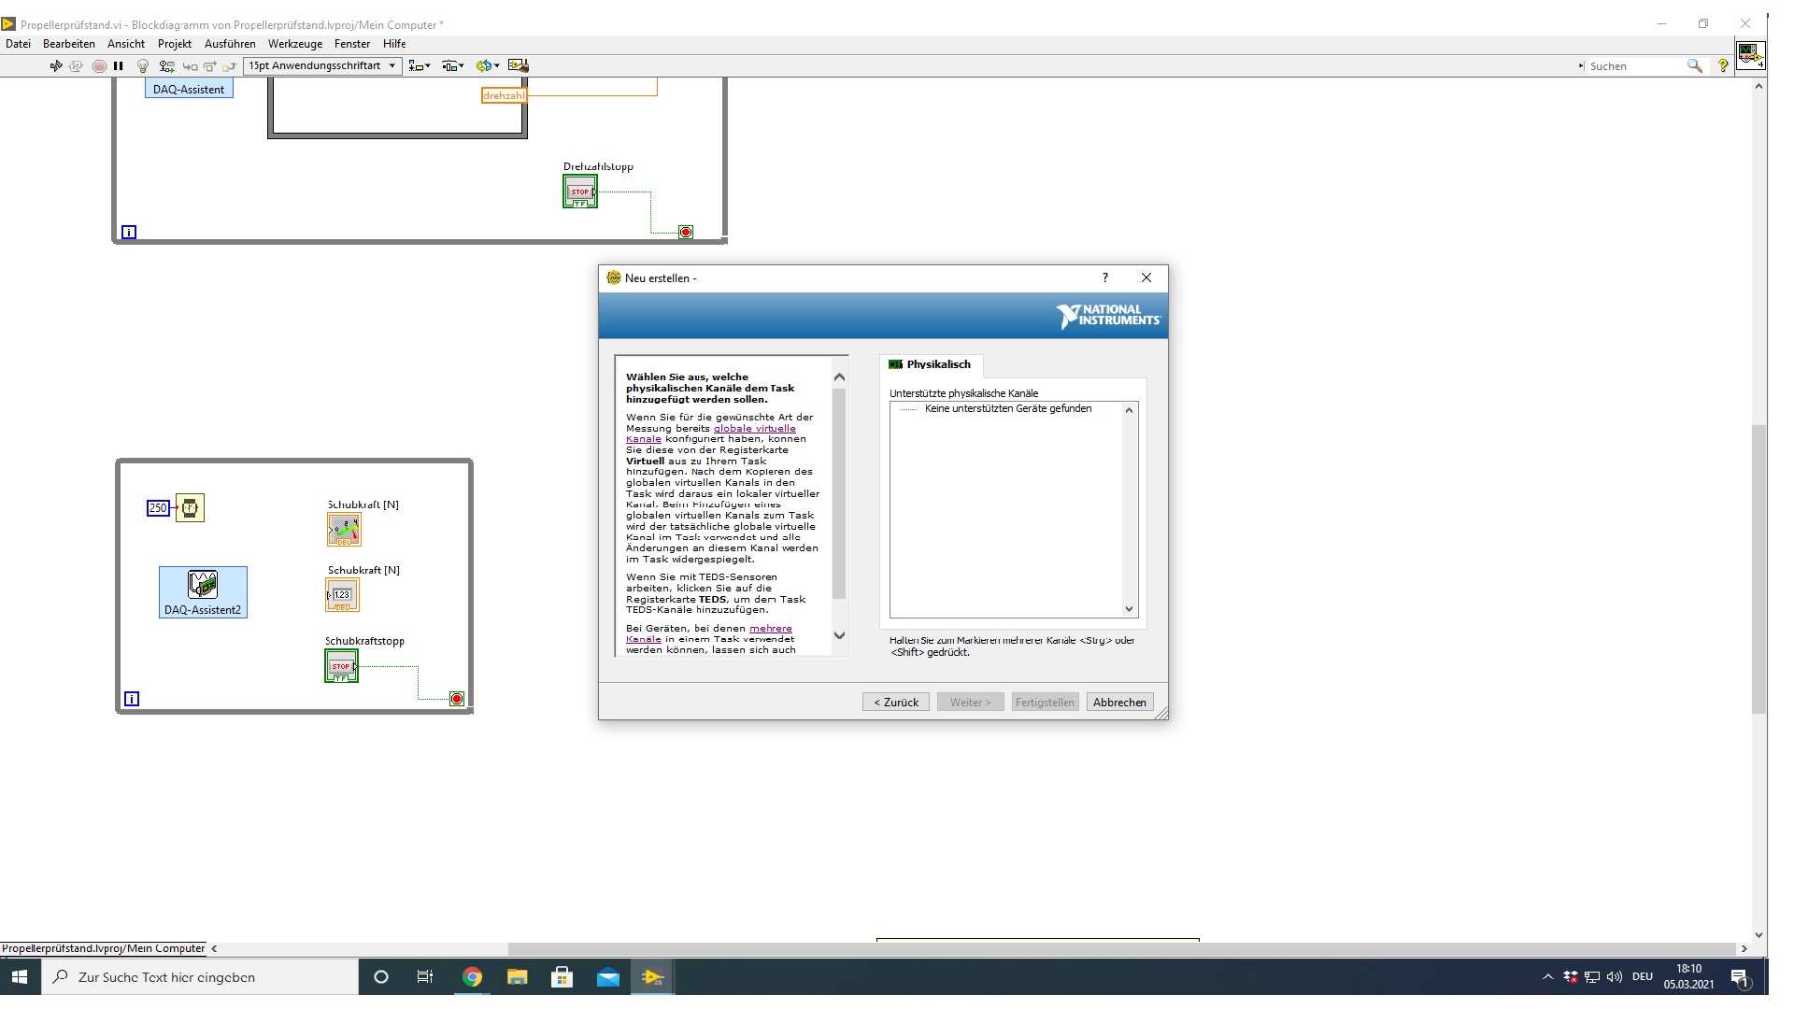
Task: Toggle retain wire values icon
Action: click(166, 66)
